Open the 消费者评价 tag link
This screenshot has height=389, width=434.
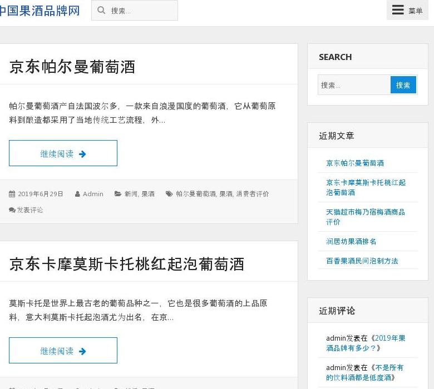click(x=253, y=194)
